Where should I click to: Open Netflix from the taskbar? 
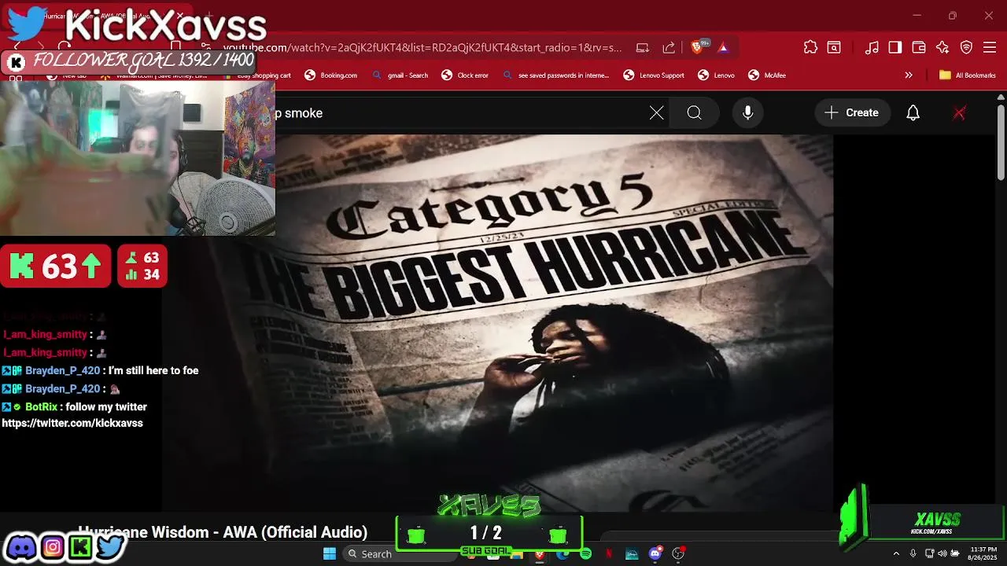(608, 553)
